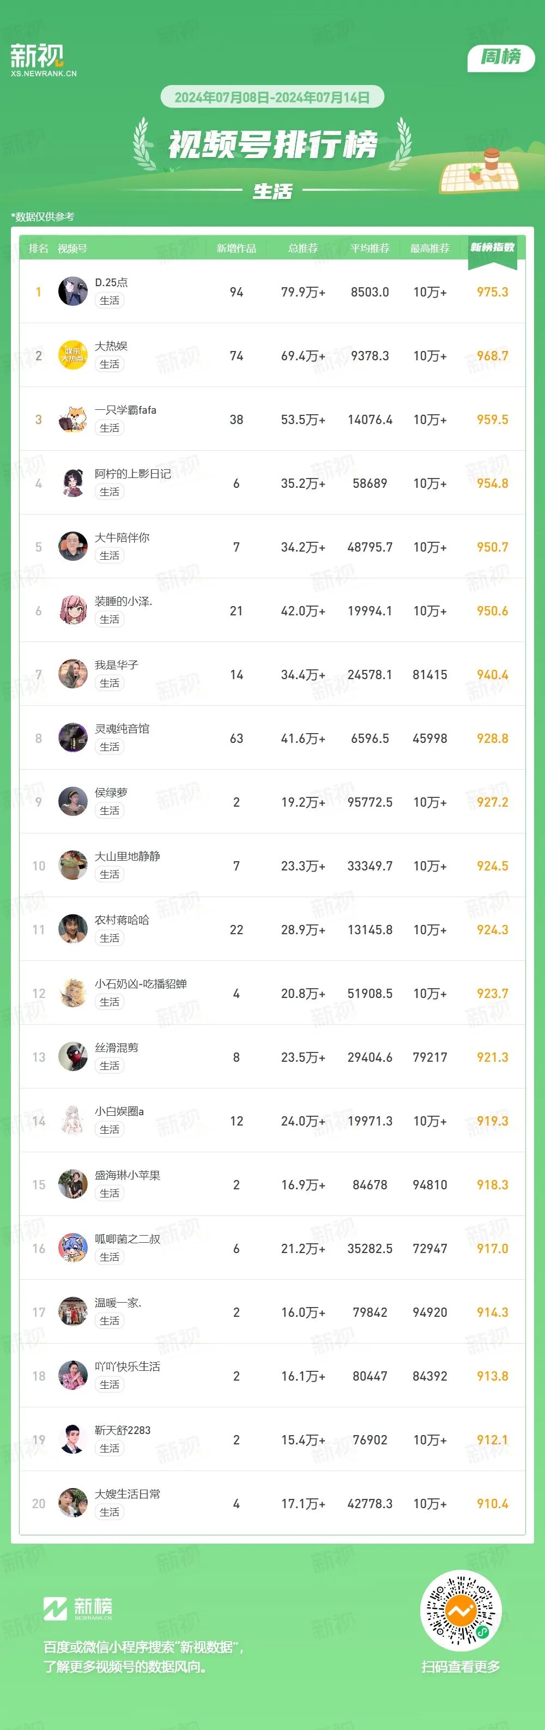The height and width of the screenshot is (1730, 545).
Task: Click the 新榜 logo in footer
Action: pyautogui.click(x=78, y=1608)
